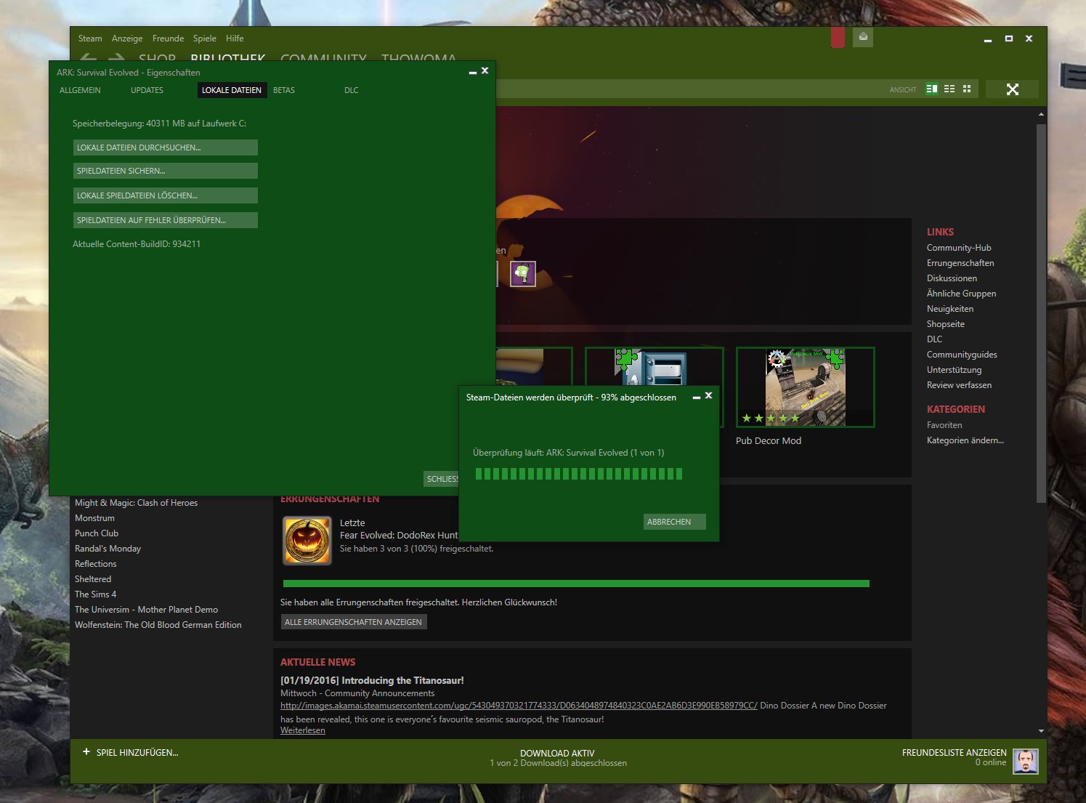The width and height of the screenshot is (1086, 803).
Task: Select Wolfenstein: The Old Blood German Edition
Action: (158, 625)
